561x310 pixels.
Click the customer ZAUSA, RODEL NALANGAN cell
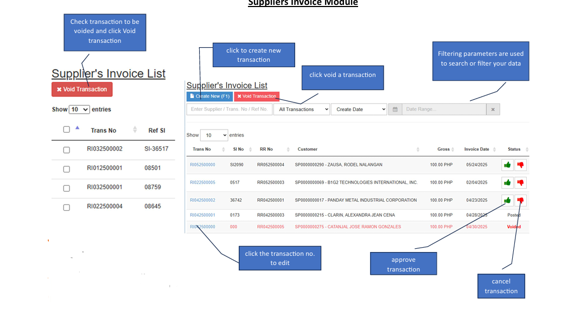point(339,165)
